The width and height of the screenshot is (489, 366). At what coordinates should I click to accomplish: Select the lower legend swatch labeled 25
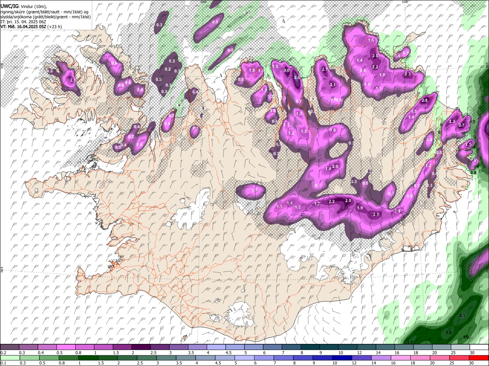(x=460, y=358)
